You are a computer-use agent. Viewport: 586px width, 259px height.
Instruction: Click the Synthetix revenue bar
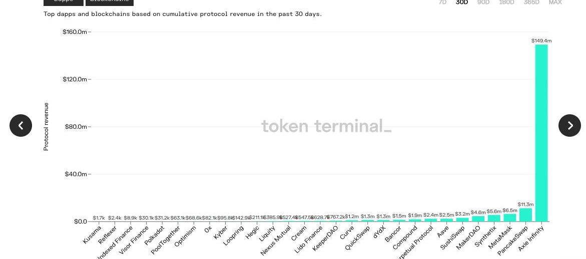494,219
